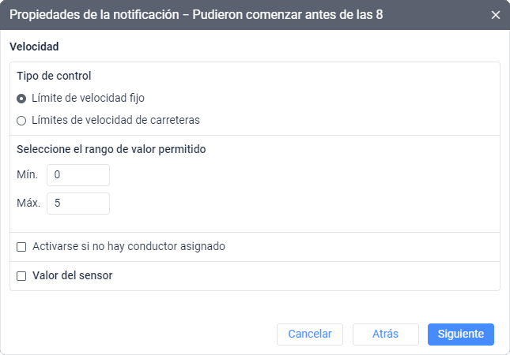Tick the 'Activarse si no hay conductor asignado' checkbox square
The height and width of the screenshot is (355, 510).
[21, 247]
